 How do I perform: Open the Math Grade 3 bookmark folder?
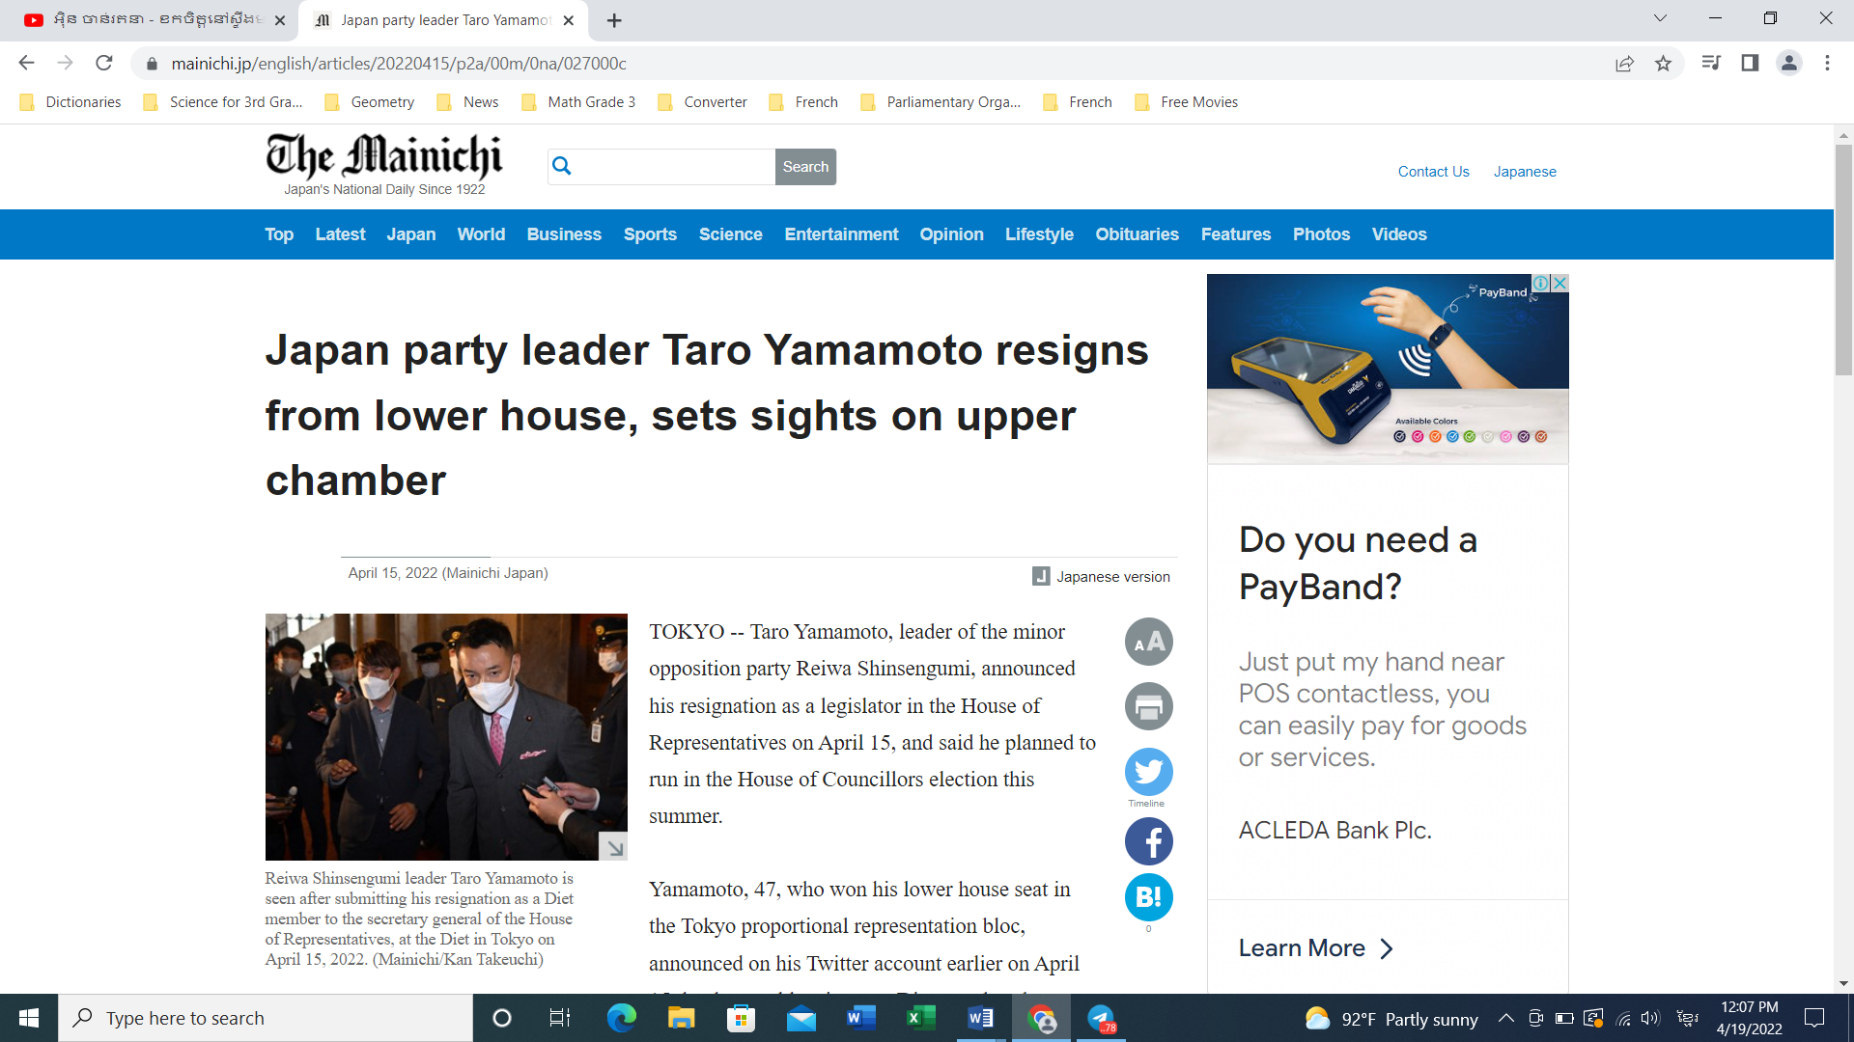pyautogui.click(x=578, y=102)
